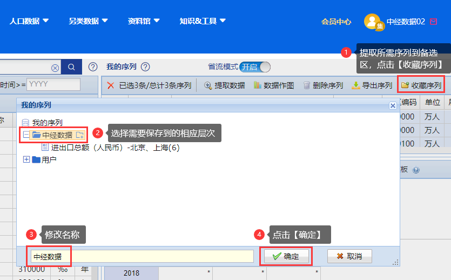Click the 提取数据 toolbar button
This screenshot has height=280, width=451.
224,85
